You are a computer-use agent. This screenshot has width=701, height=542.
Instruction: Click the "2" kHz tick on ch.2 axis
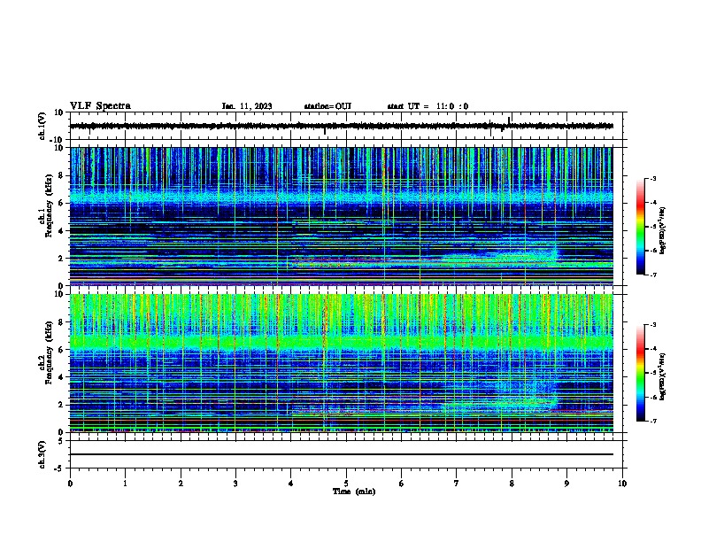[x=62, y=405]
